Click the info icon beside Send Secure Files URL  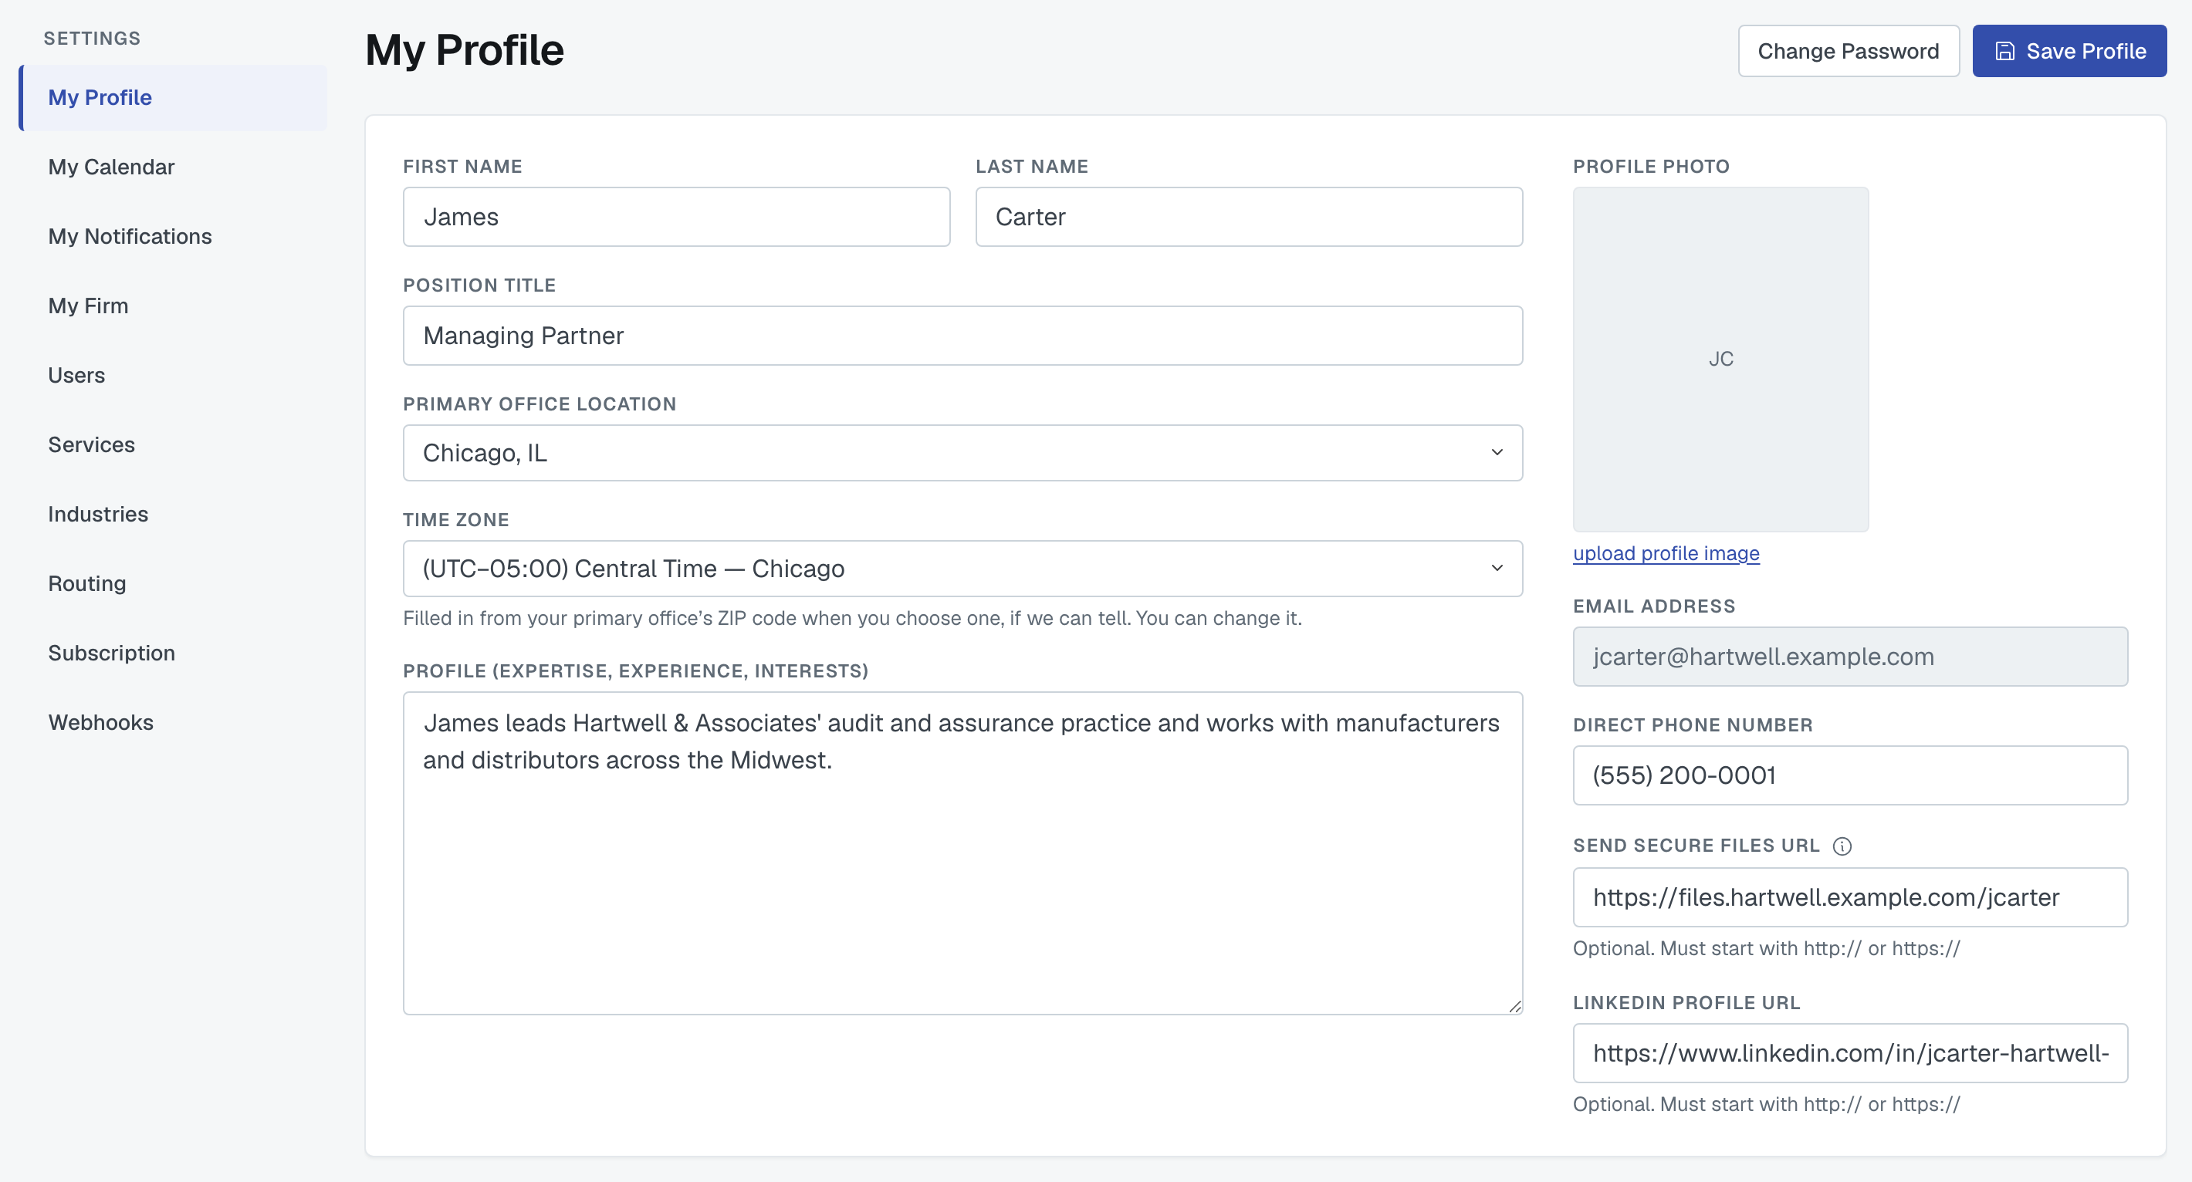tap(1842, 846)
